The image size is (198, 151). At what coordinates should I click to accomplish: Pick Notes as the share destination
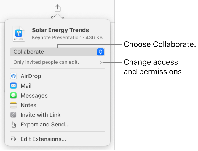(28, 105)
